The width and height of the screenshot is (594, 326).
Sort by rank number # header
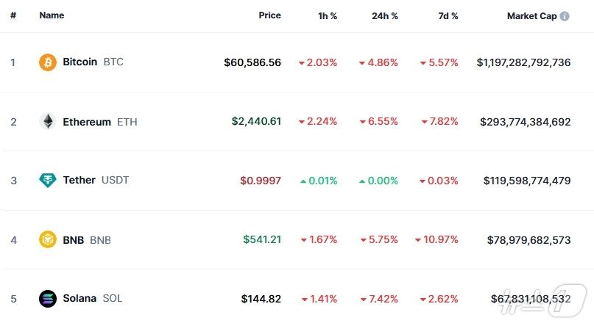[x=13, y=15]
